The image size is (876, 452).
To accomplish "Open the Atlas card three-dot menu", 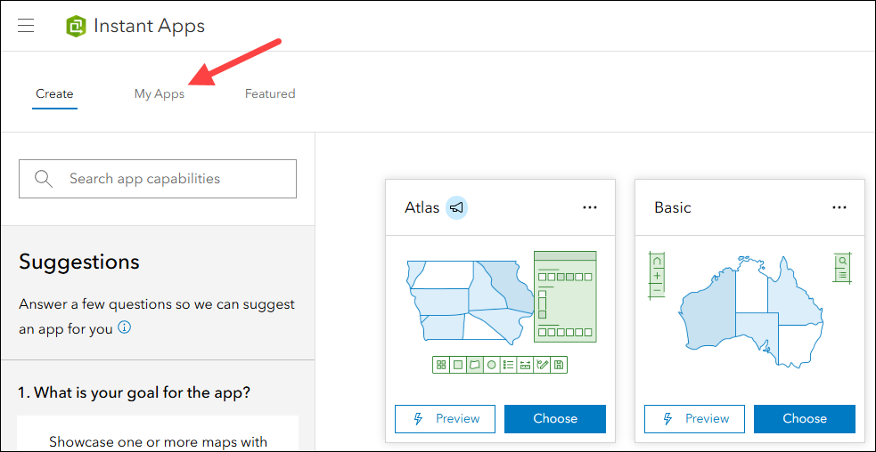I will (x=590, y=207).
